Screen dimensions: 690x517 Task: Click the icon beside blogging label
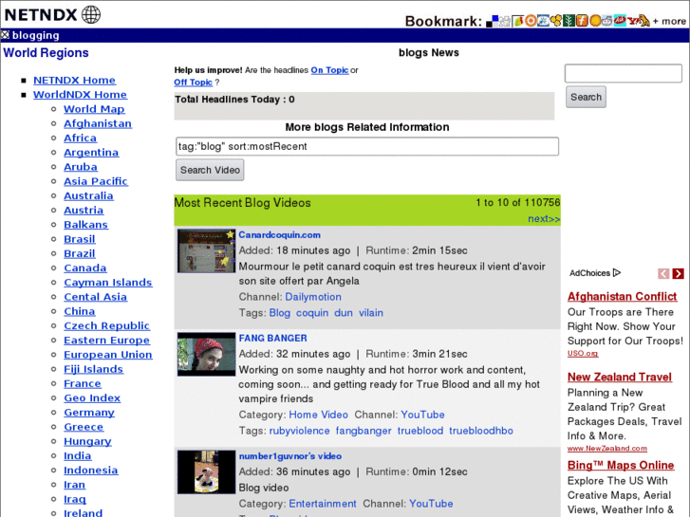[x=6, y=35]
